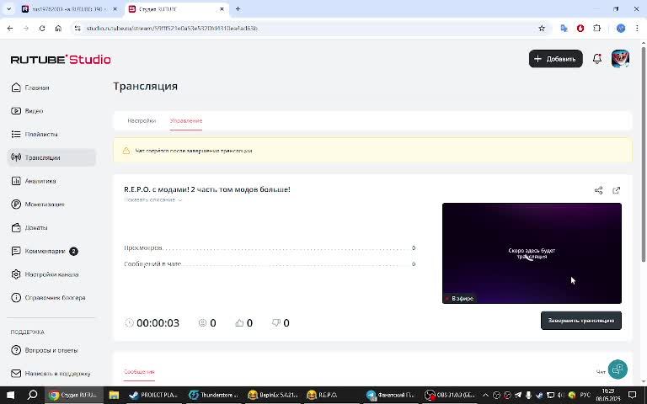This screenshot has height=404, width=647.
Task: Click the Настройки канала gear icon
Action: click(x=16, y=274)
